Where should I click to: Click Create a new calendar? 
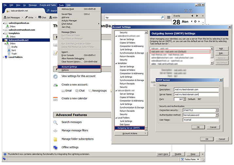pyautogui.click(x=74, y=98)
